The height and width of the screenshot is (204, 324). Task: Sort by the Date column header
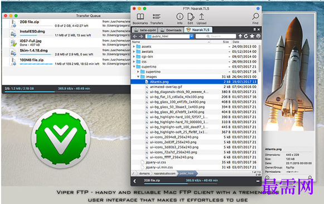click(x=236, y=42)
